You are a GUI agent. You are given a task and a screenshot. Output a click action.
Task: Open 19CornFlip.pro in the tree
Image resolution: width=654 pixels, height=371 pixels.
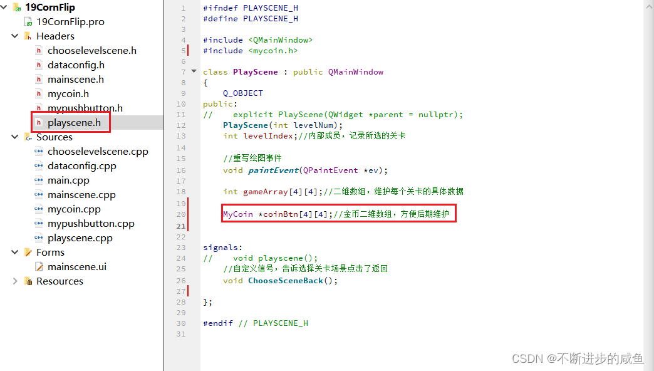(x=70, y=22)
